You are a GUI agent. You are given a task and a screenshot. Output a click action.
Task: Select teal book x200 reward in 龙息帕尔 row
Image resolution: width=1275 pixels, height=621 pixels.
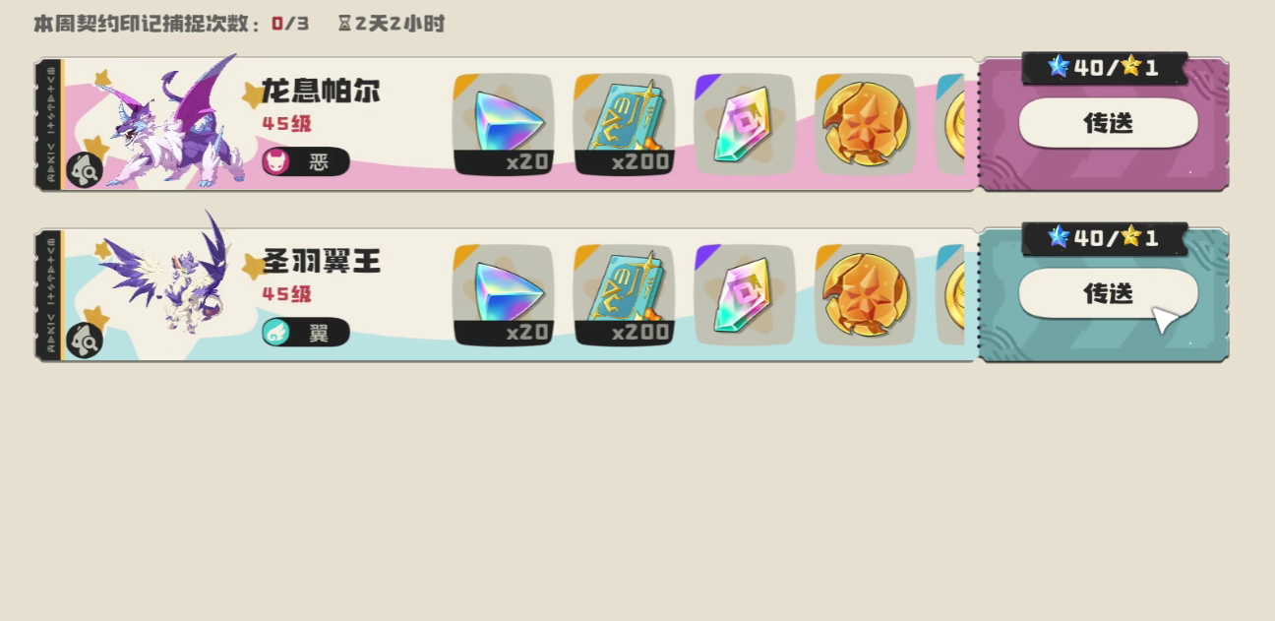[625, 124]
